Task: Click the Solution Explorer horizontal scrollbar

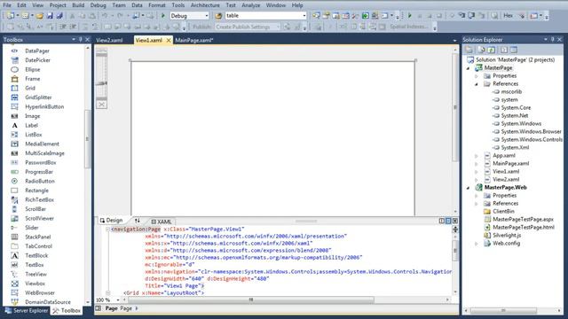Action: tap(503, 310)
